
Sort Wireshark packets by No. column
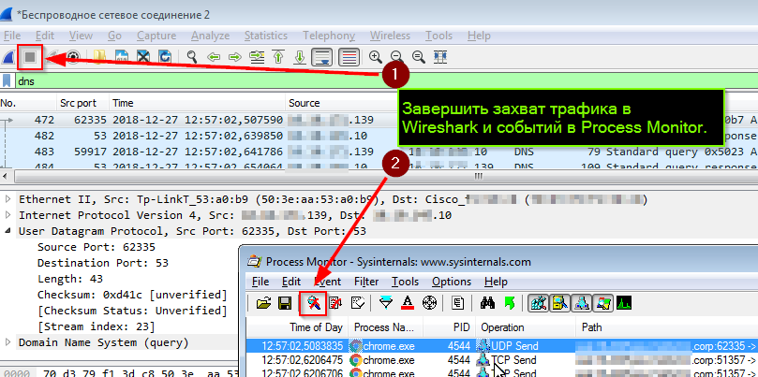pos(28,103)
